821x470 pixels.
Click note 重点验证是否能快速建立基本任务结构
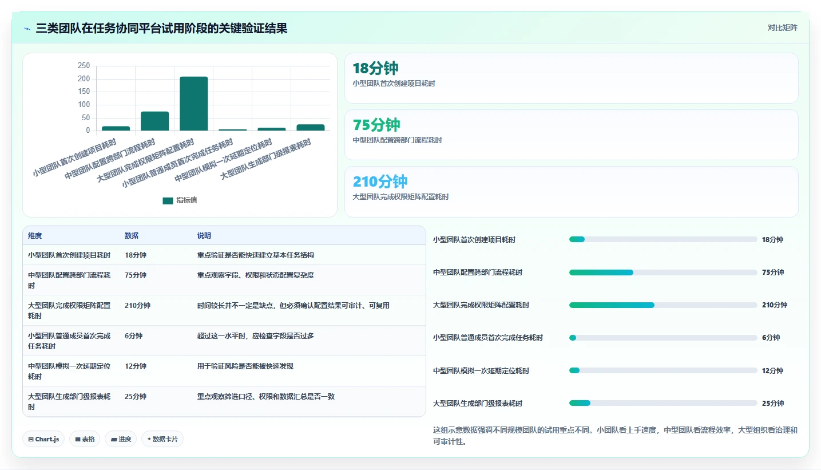(255, 255)
